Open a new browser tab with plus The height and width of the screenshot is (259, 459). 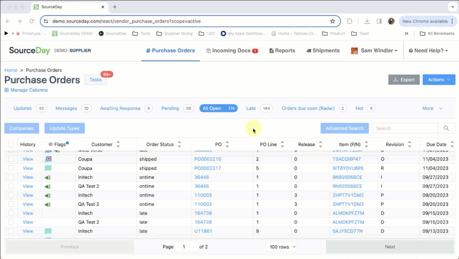click(115, 7)
